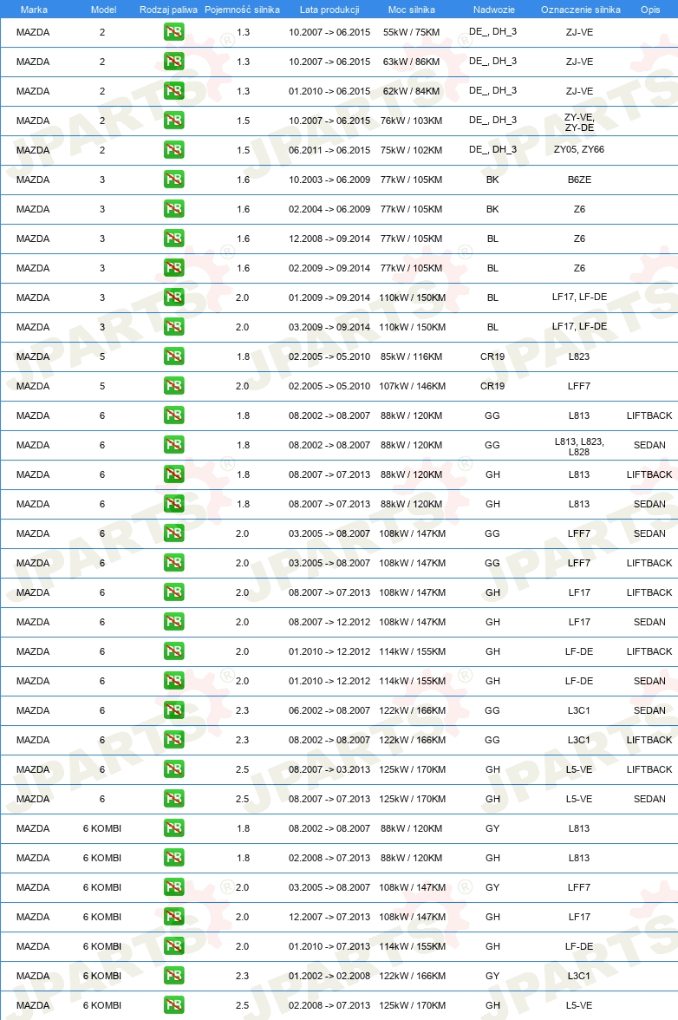Select the '55kW / 75KM' power cell

point(412,32)
